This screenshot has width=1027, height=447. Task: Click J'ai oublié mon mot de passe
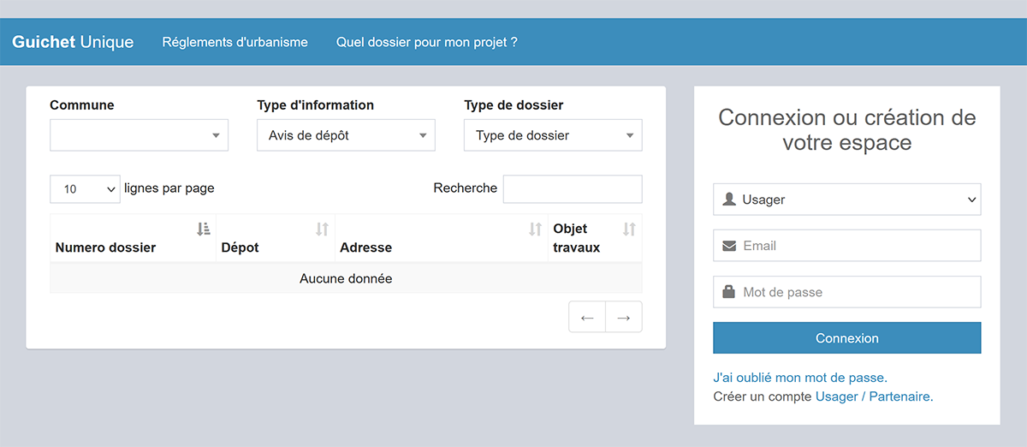click(800, 377)
